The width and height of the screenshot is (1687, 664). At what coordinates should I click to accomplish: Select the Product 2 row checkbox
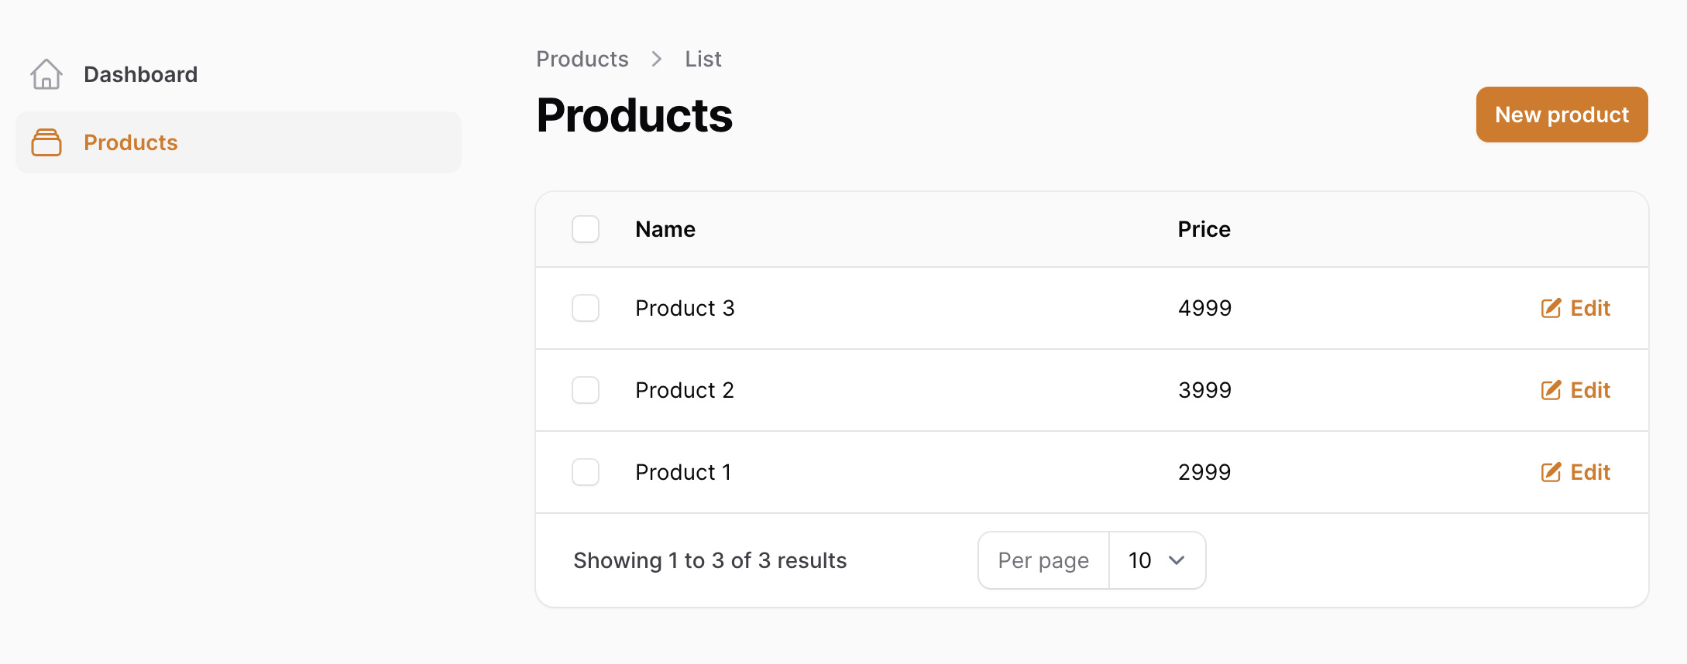[586, 390]
